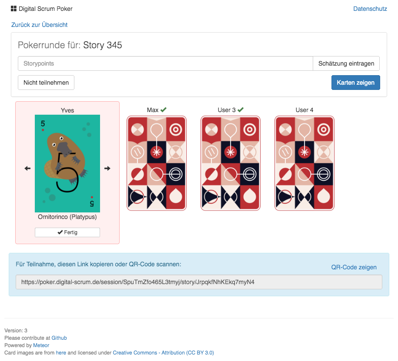Open the Github contribution link
398x361 pixels.
tap(59, 338)
